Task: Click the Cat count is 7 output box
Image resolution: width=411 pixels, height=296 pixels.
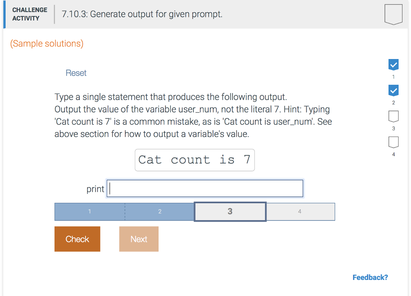Action: [x=195, y=160]
